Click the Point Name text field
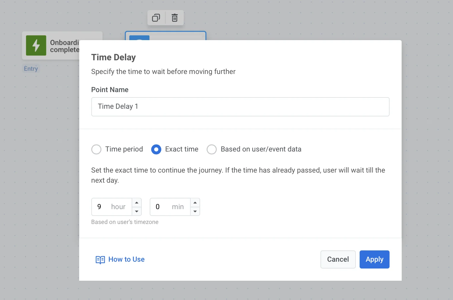Screen dimensions: 453x300 coord(240,107)
